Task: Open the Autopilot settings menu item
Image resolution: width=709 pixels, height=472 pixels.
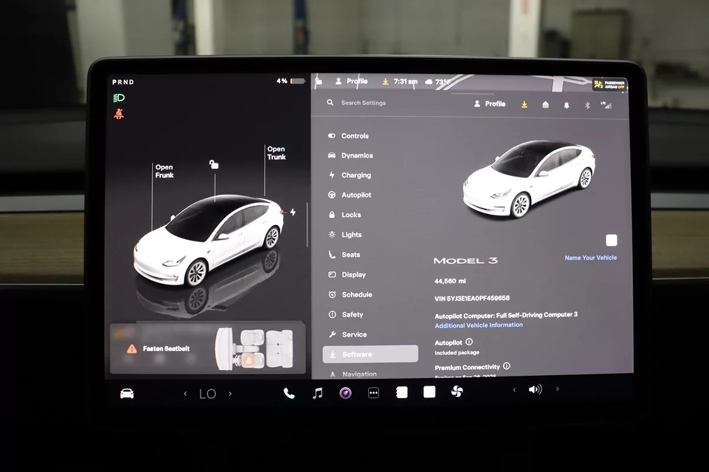Action: click(356, 195)
